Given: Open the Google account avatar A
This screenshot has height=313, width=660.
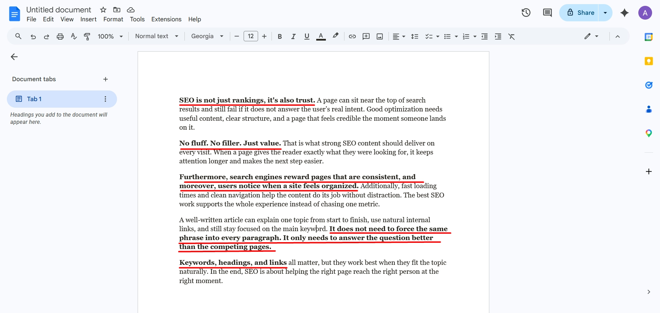Looking at the screenshot, I should click(x=645, y=13).
